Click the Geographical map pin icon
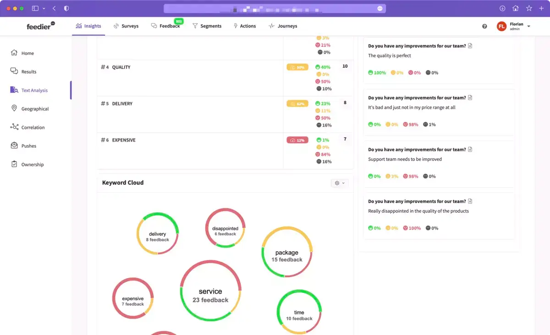The image size is (550, 335). [x=14, y=108]
